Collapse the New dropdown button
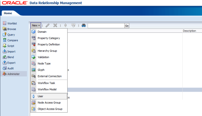 tap(36, 25)
